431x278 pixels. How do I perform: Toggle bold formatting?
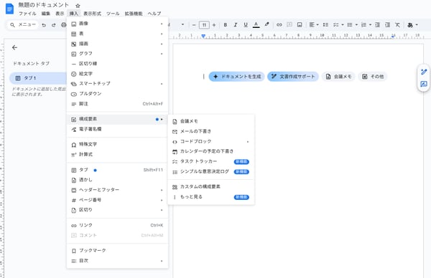(226, 25)
